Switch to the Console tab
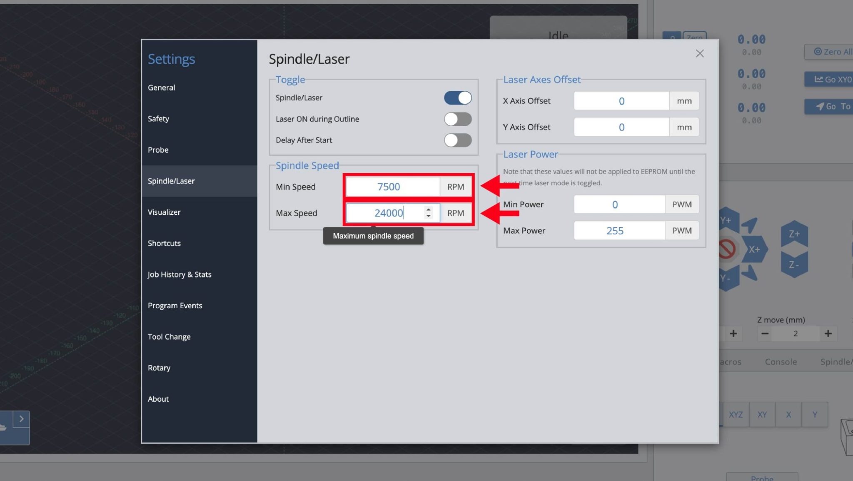This screenshot has height=481, width=853. [781, 362]
